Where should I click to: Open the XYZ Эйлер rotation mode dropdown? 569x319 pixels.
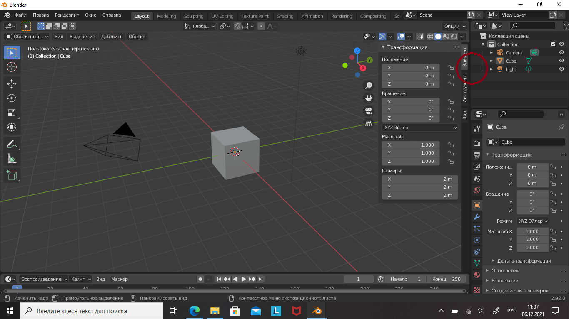click(x=420, y=128)
